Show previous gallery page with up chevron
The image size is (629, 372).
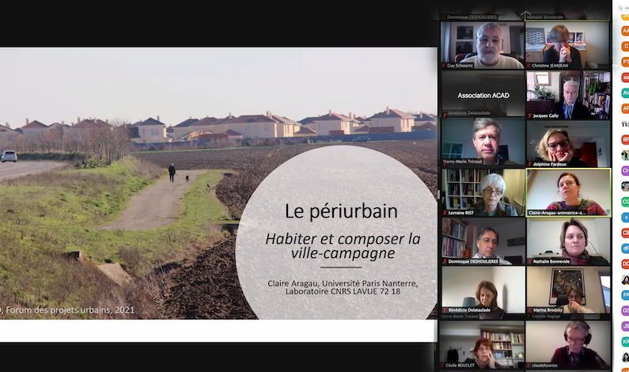click(x=525, y=14)
